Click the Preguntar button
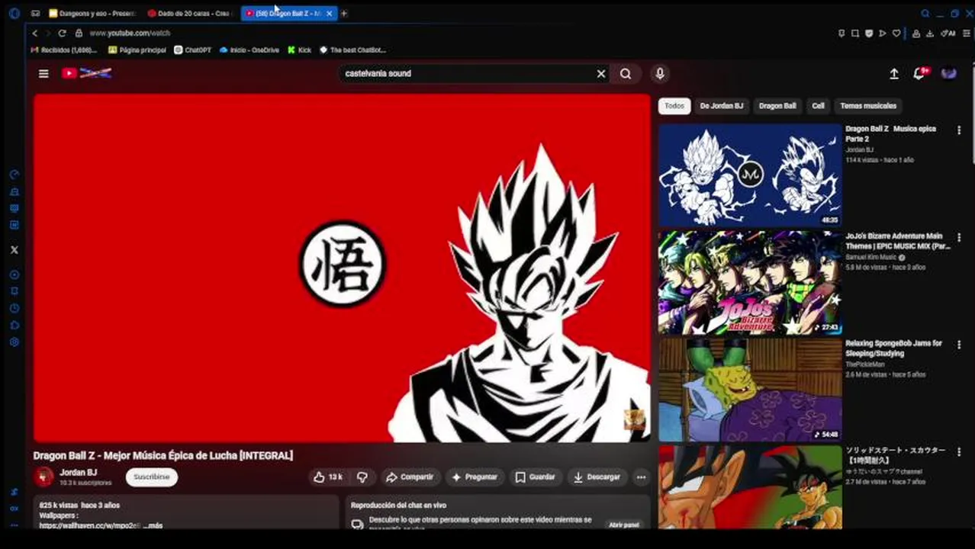Screen dimensions: 975x549 (475, 477)
